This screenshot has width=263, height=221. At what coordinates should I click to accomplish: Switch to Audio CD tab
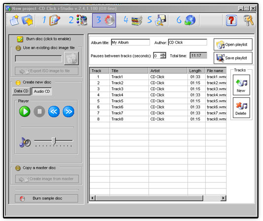pos(42,91)
